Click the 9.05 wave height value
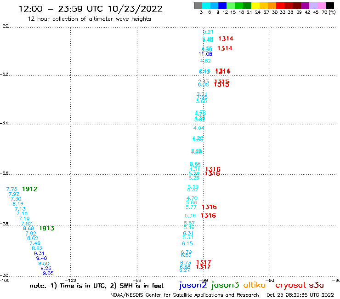This screenshot has height=299, width=340. (48, 274)
